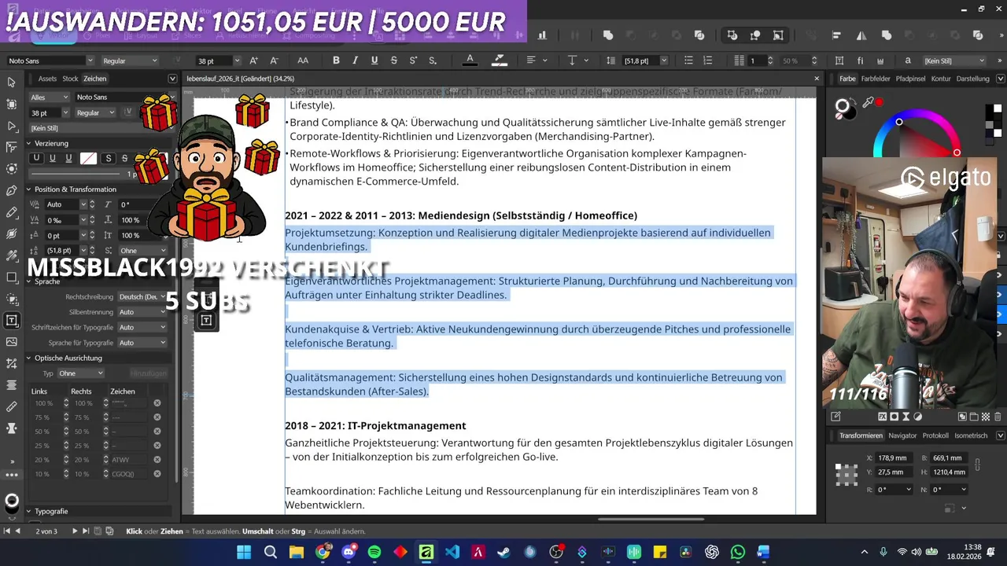Select the Pen tool
This screenshot has width=1007, height=566.
[11, 191]
